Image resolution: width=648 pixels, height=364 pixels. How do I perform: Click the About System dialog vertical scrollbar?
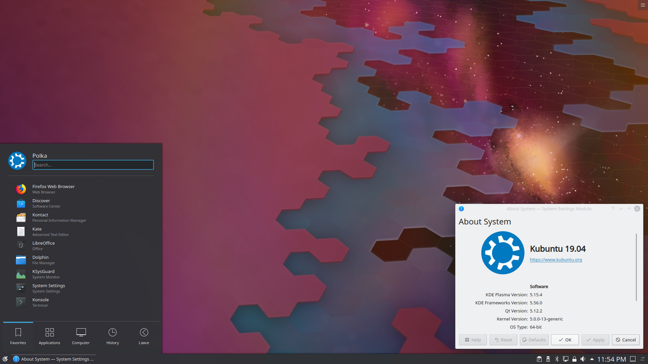(636, 268)
